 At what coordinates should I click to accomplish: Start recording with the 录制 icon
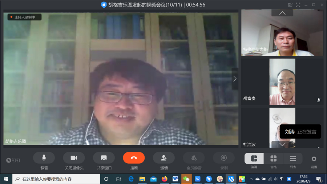point(224,158)
